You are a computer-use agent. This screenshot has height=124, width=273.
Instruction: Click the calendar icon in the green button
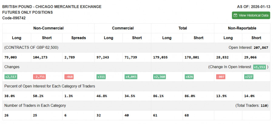[235, 15]
